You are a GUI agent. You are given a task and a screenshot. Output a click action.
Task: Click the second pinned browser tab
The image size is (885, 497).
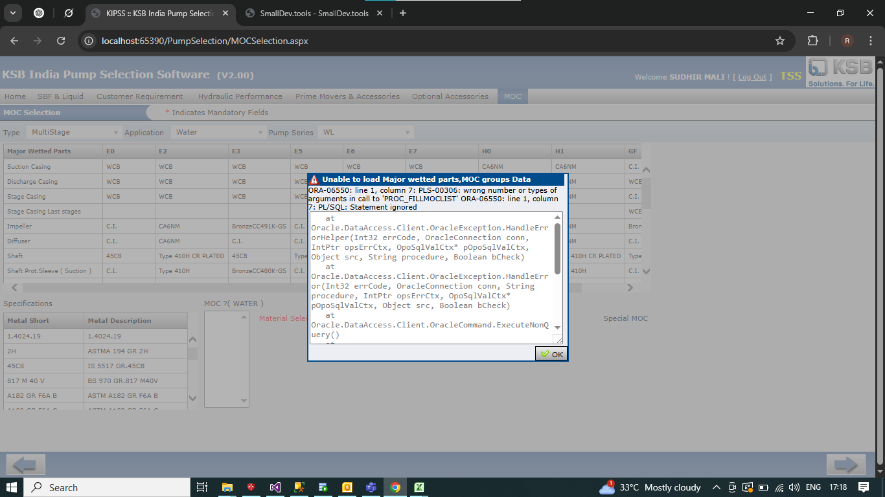coord(69,13)
